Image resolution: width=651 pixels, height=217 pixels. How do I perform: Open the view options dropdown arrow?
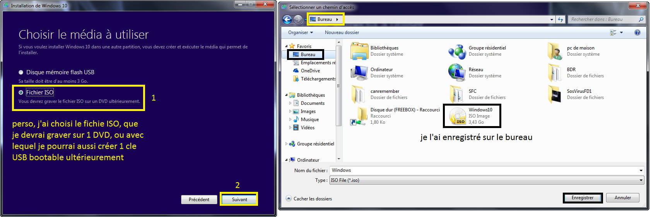622,32
